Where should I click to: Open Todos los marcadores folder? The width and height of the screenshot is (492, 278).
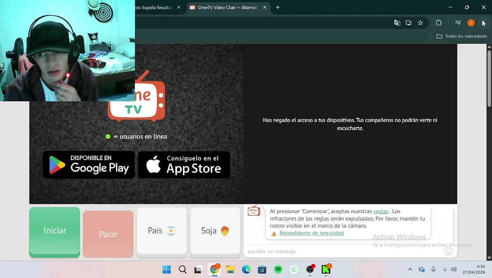tap(461, 36)
